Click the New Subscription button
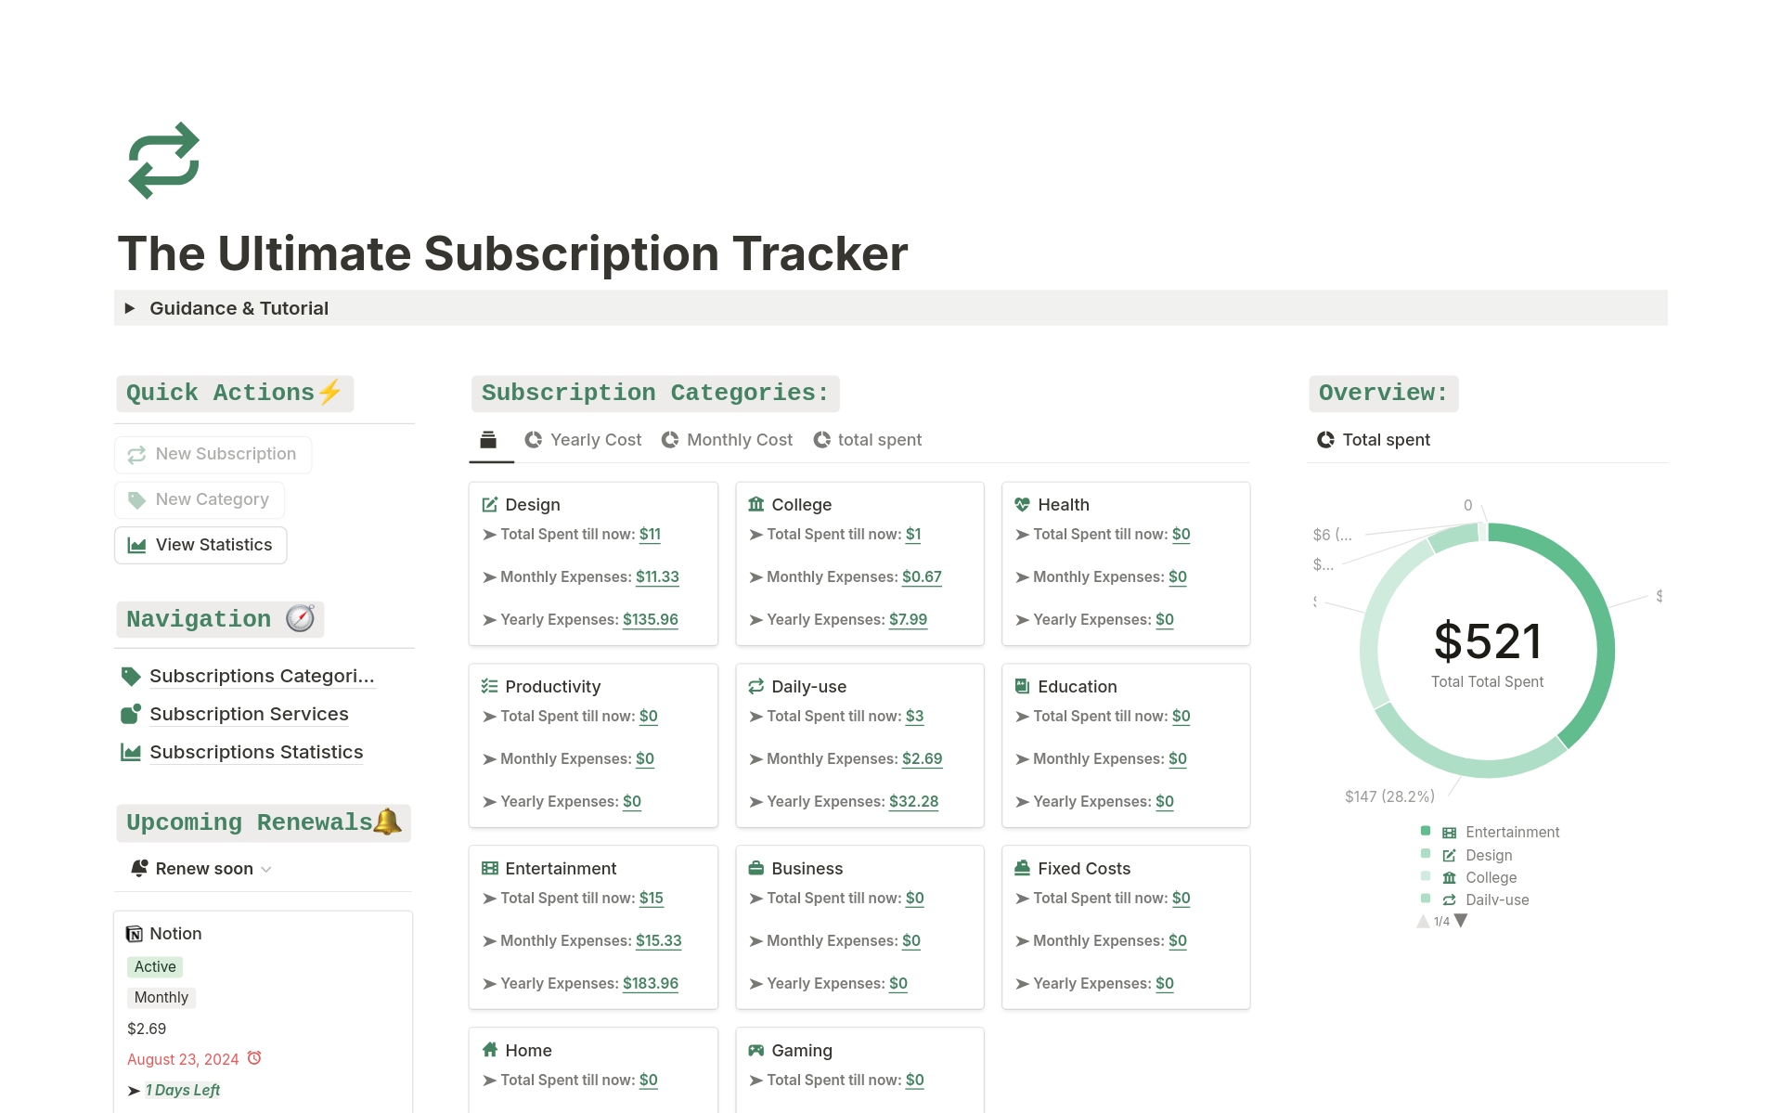The height and width of the screenshot is (1113, 1782). coord(213,454)
